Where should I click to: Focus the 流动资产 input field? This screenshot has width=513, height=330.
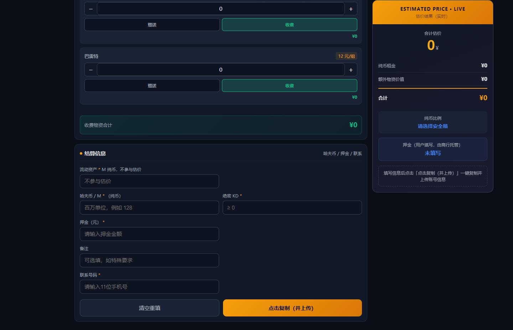pyautogui.click(x=149, y=181)
